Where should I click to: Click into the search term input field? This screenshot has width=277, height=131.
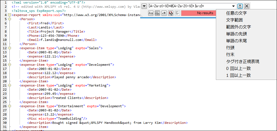(x=190, y=6)
